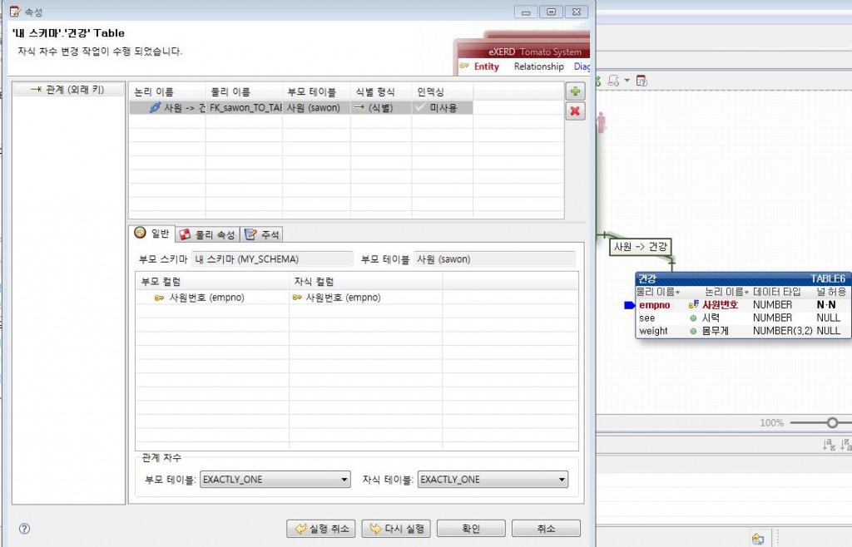The height and width of the screenshot is (547, 852).
Task: Click the help-page toolbar icon in main window
Action: tap(641, 81)
